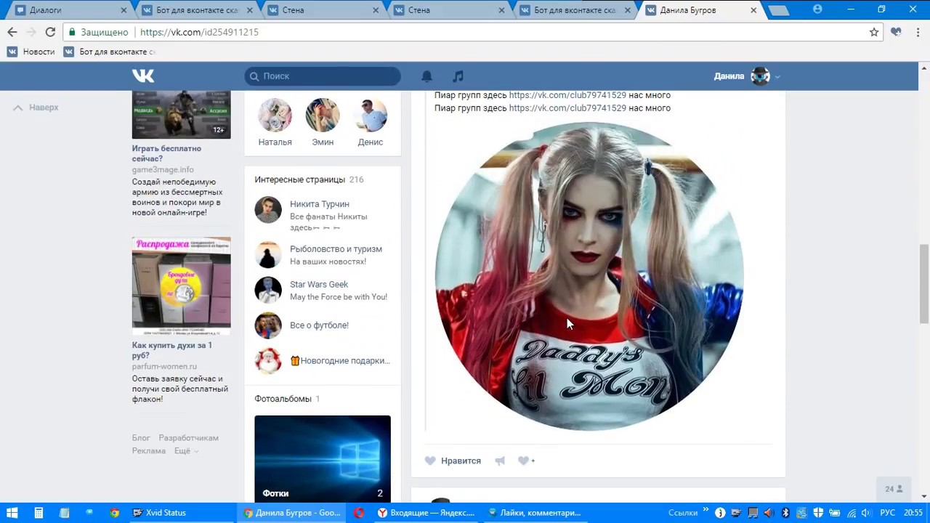Screen dimensions: 930x523
Task: Open Фотоальбомы section header
Action: tap(287, 399)
